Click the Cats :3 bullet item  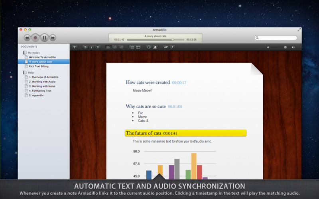pyautogui.click(x=143, y=121)
